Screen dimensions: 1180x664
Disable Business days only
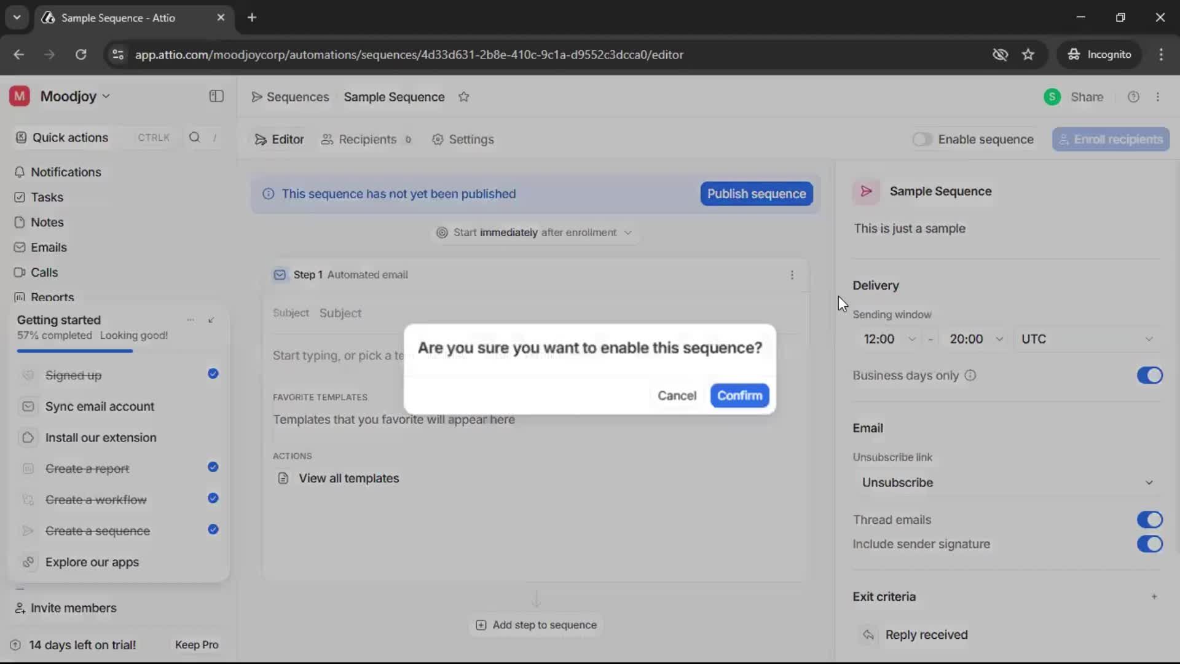pos(1150,376)
